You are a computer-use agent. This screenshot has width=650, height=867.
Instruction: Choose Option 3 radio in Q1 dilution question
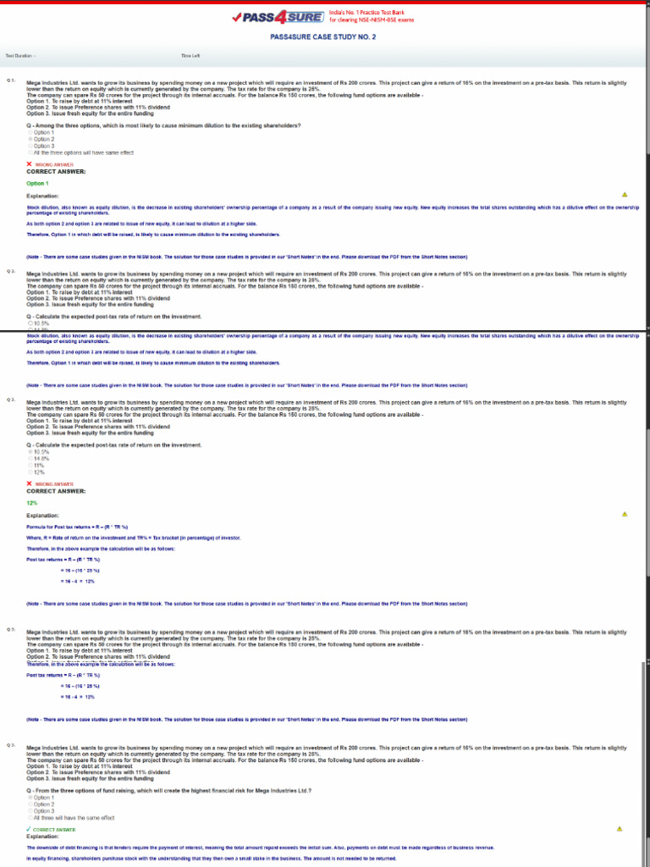[x=30, y=146]
